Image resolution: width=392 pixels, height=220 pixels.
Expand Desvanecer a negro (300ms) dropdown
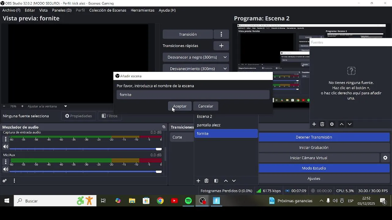point(196,57)
